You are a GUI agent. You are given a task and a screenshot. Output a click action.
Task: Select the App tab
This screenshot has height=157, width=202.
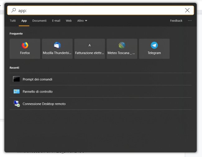point(24,21)
